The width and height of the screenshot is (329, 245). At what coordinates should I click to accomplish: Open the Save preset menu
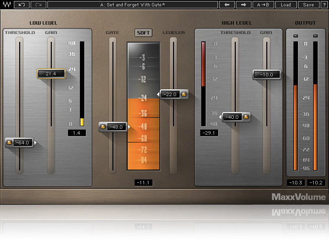[308, 4]
